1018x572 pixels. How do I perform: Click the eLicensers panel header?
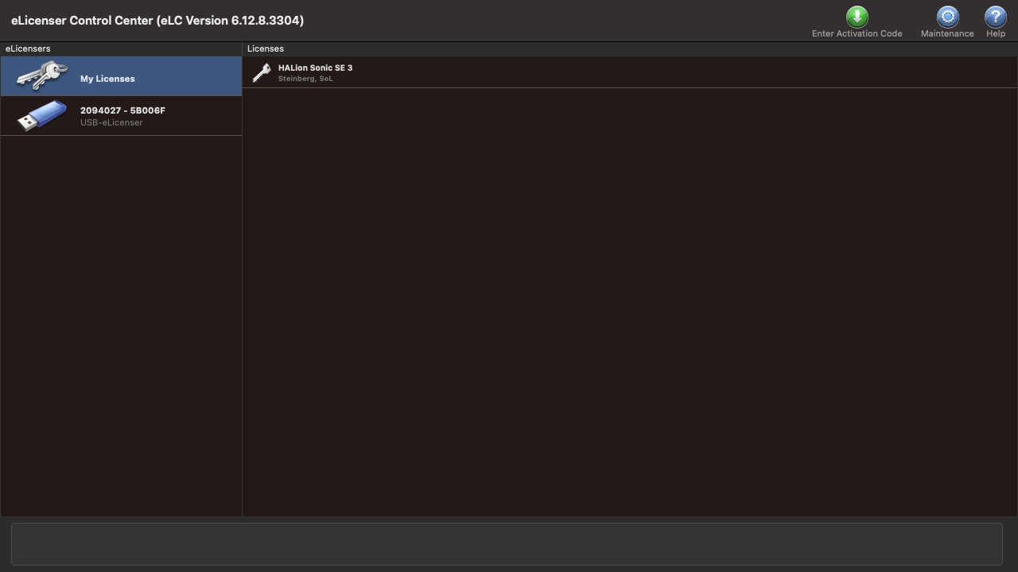(x=121, y=48)
